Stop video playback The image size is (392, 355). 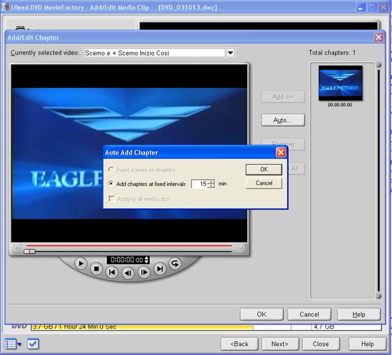point(96,269)
